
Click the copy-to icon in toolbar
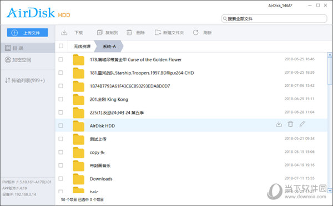[99, 33]
